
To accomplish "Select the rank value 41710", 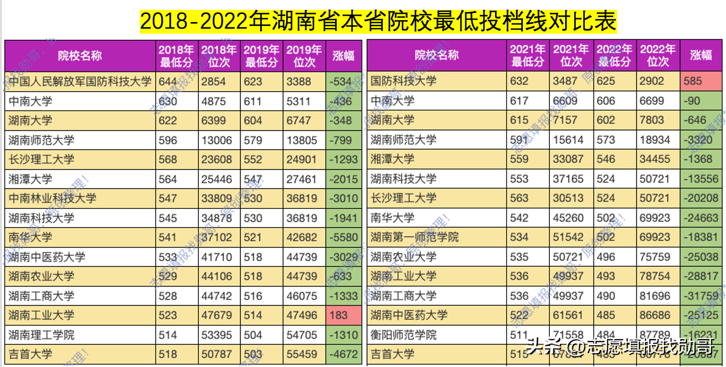I will (217, 257).
